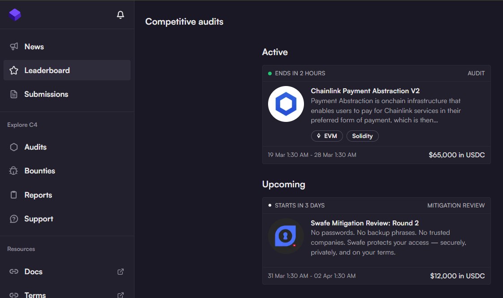Click the Ethereum diamond icon in EVM tag

(319, 136)
